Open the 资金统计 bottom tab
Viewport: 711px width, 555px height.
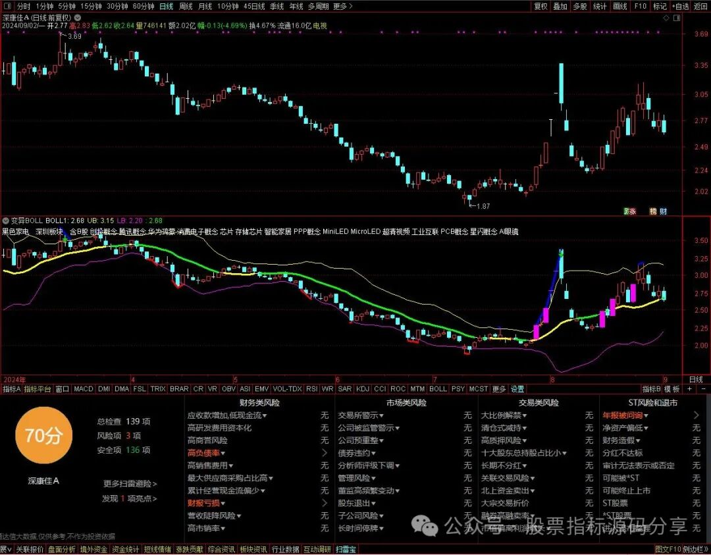click(x=126, y=550)
